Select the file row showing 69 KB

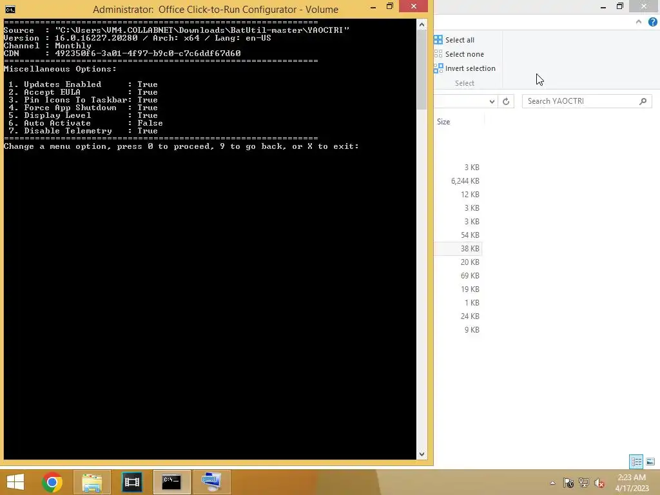point(458,276)
